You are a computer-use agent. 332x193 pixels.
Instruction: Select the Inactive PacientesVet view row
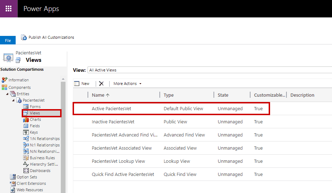tap(202, 122)
